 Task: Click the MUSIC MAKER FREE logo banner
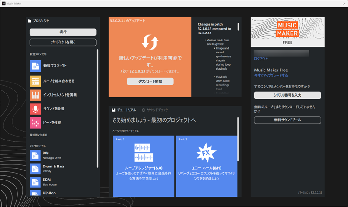click(x=288, y=32)
